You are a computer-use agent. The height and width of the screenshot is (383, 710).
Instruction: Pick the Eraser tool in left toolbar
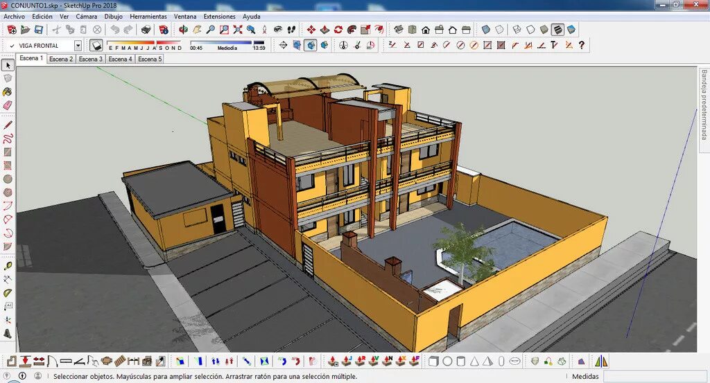coord(8,105)
